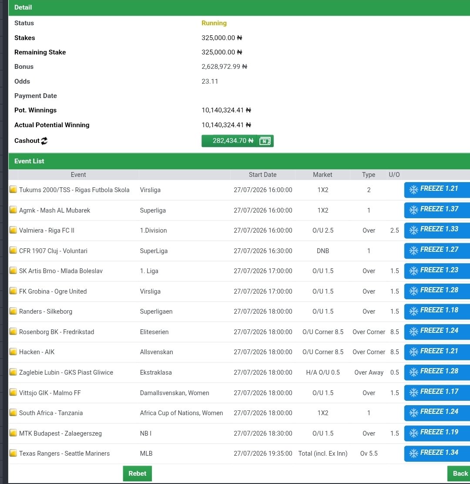
Task: Freeze Hacken - AIK odds 1.21
Action: pos(437,352)
